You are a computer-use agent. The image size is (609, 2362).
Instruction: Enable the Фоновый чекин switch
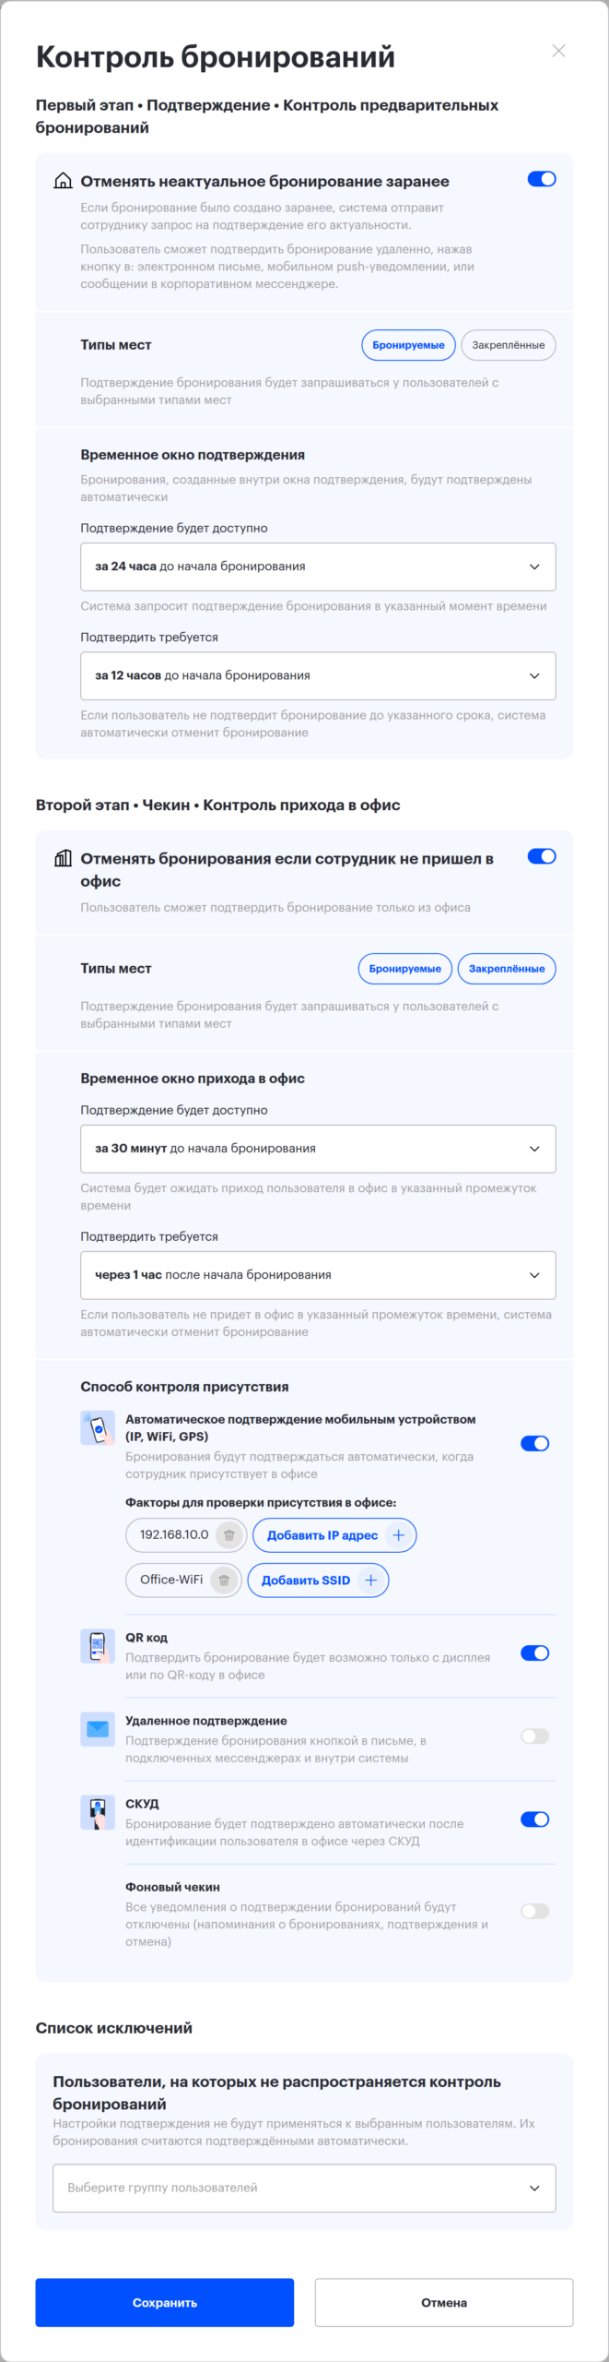535,1912
